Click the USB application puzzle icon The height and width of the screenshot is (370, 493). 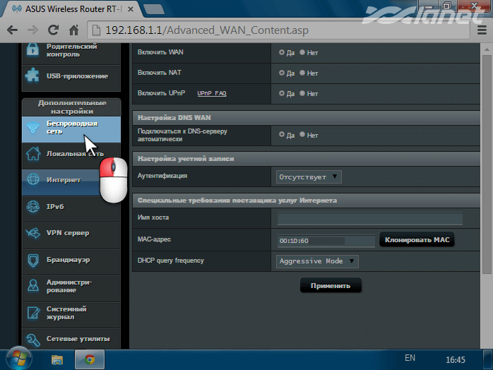[33, 76]
